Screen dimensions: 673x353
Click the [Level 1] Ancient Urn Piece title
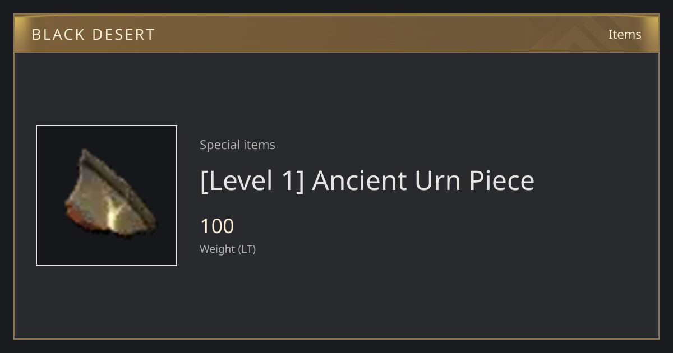coord(367,180)
